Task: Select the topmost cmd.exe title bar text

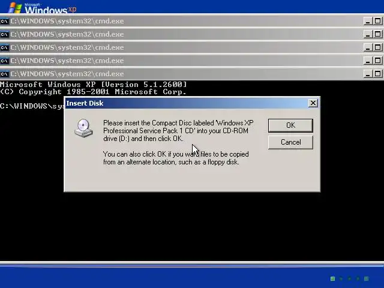Action: coord(67,22)
